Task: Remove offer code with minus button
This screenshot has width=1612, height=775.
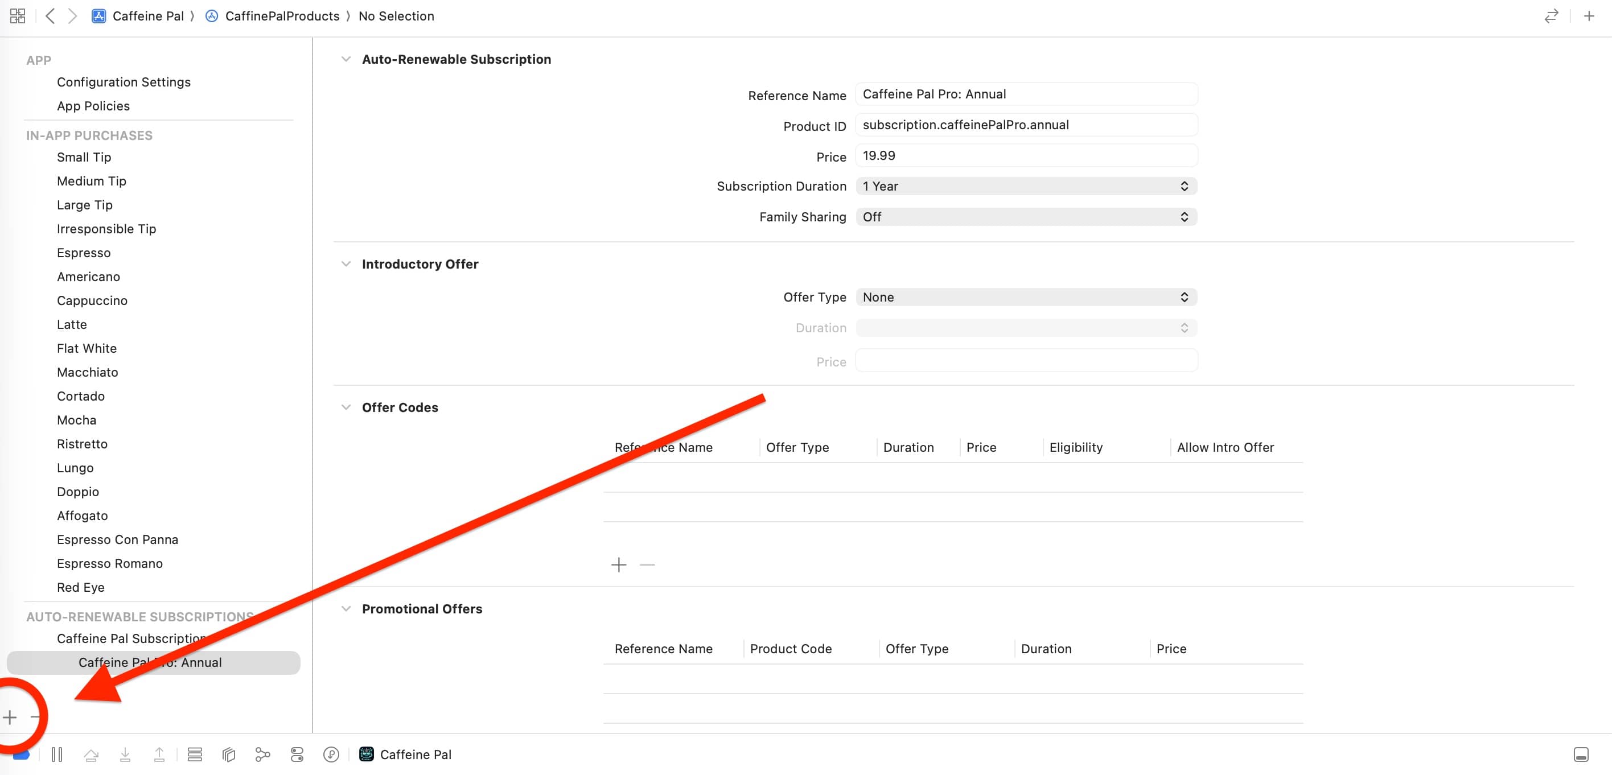Action: click(x=648, y=564)
